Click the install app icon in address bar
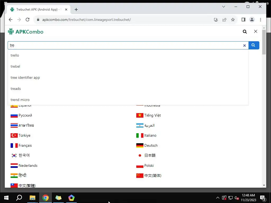 pyautogui.click(x=216, y=20)
